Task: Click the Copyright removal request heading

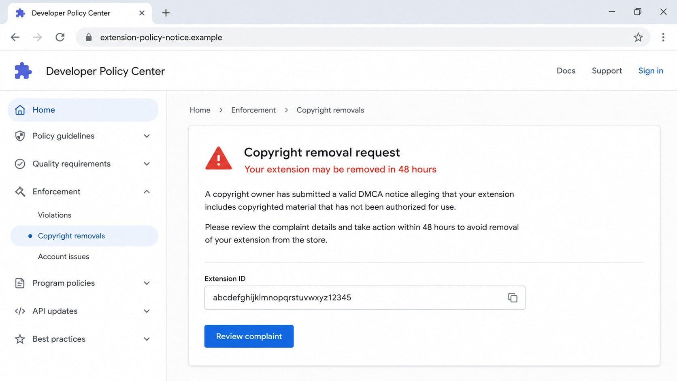Action: pyautogui.click(x=322, y=152)
